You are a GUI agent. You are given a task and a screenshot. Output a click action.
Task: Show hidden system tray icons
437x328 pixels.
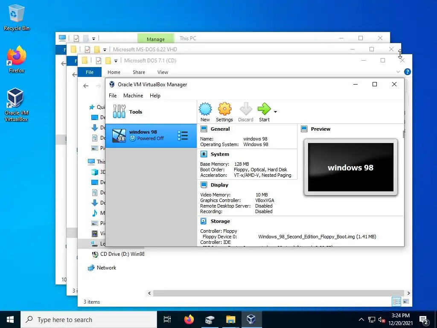pyautogui.click(x=361, y=319)
